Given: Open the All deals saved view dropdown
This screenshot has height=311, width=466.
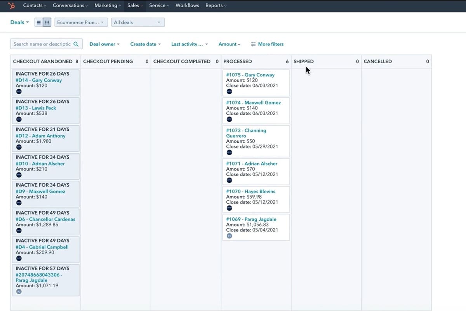Looking at the screenshot, I should pos(138,22).
